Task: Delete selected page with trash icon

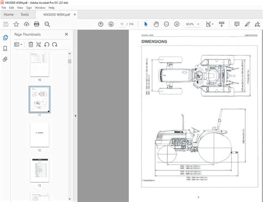Action: 31,44
